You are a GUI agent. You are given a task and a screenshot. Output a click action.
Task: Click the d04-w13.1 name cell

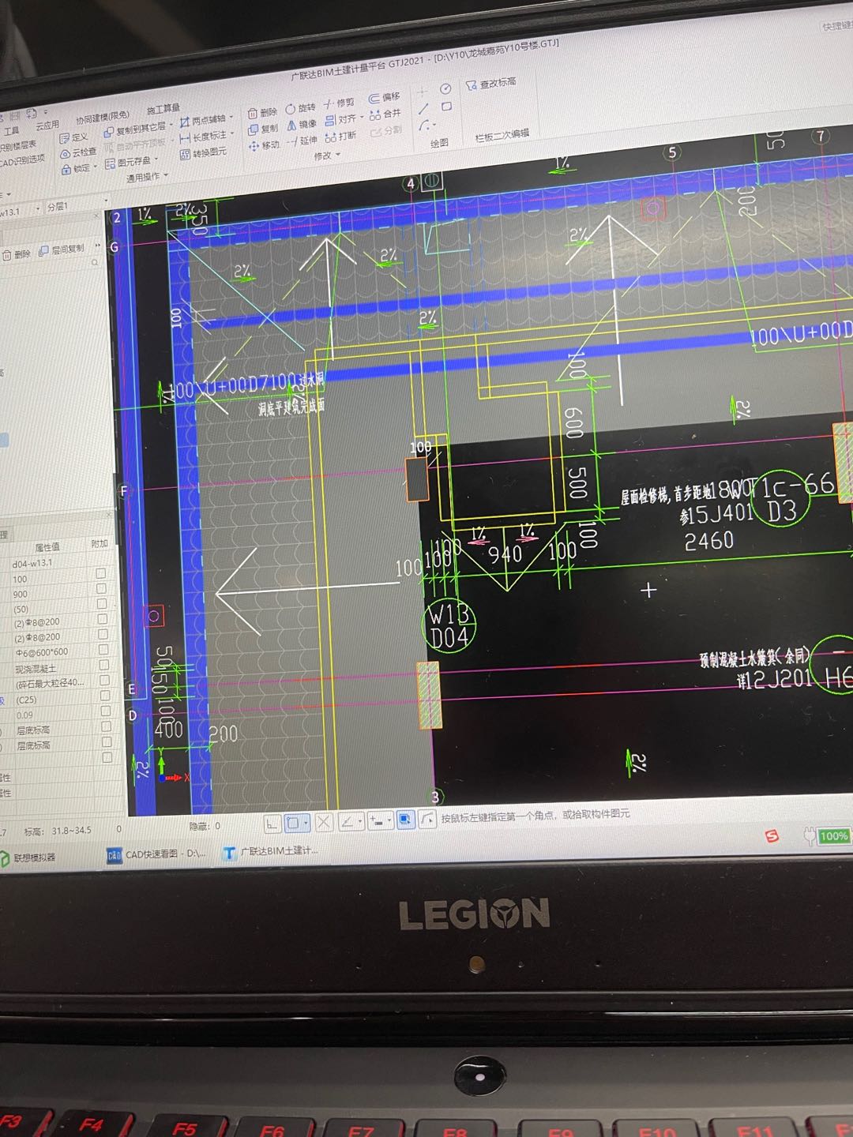point(51,564)
